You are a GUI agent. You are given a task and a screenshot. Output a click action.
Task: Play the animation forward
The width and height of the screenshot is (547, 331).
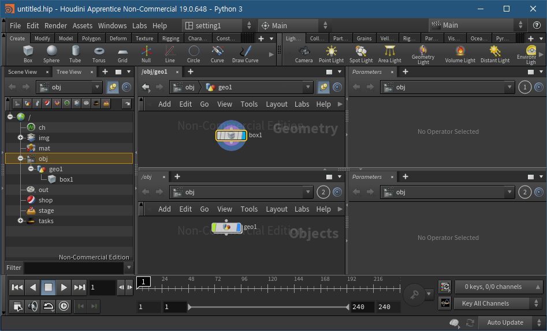[x=64, y=287]
